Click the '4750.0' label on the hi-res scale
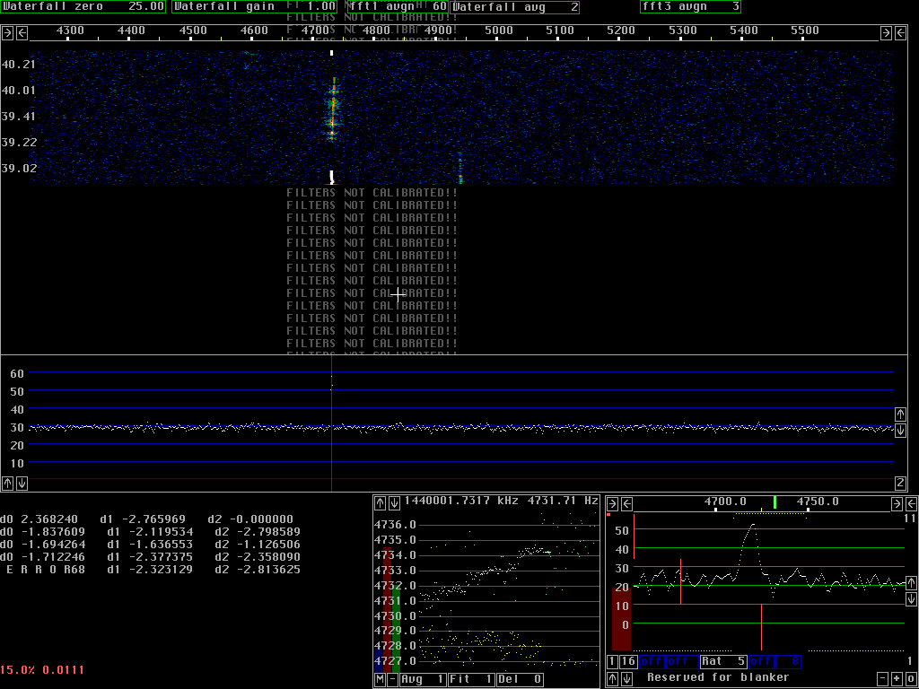Image resolution: width=919 pixels, height=689 pixels. click(x=818, y=501)
